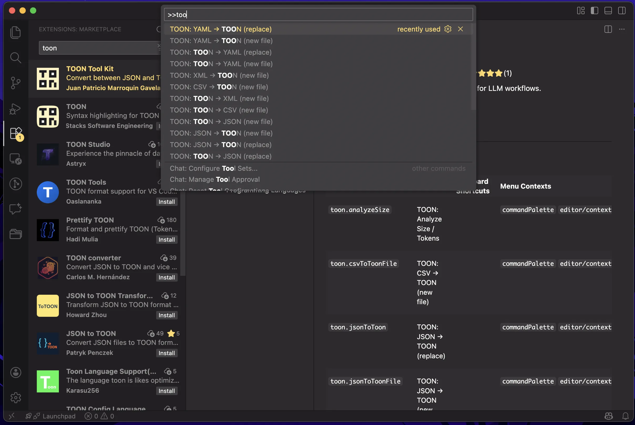The image size is (635, 425).
Task: Toggle the primary side bar
Action: tap(594, 11)
